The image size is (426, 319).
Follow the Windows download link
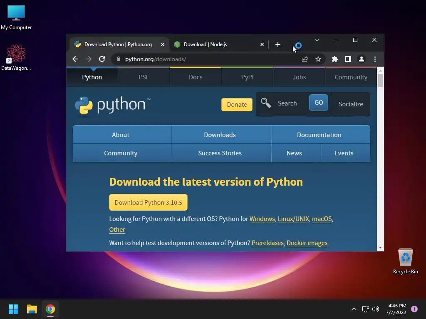click(262, 219)
